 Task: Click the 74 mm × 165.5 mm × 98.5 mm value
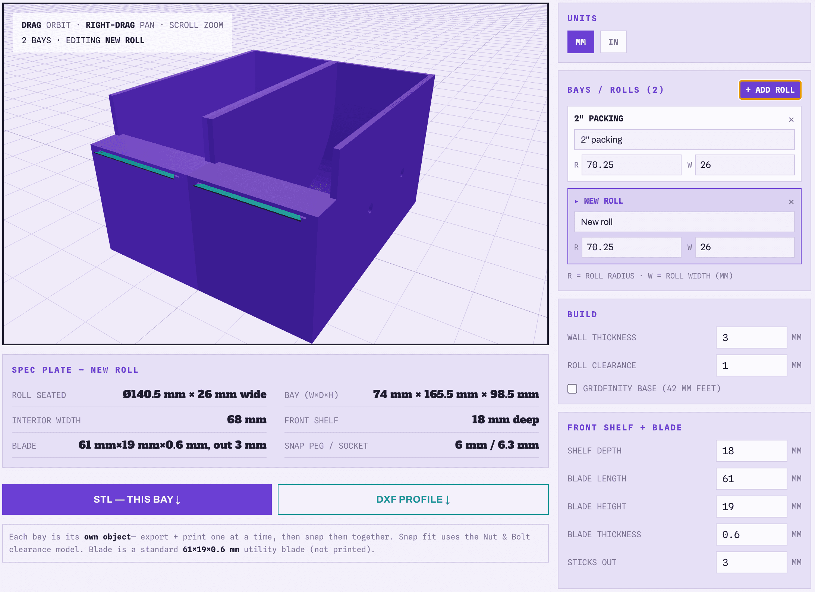pyautogui.click(x=456, y=394)
